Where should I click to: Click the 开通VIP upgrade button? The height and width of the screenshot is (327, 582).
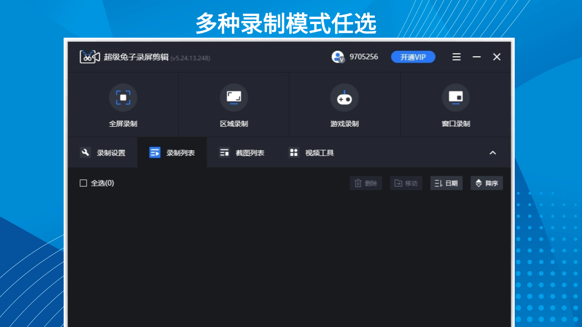coord(412,57)
